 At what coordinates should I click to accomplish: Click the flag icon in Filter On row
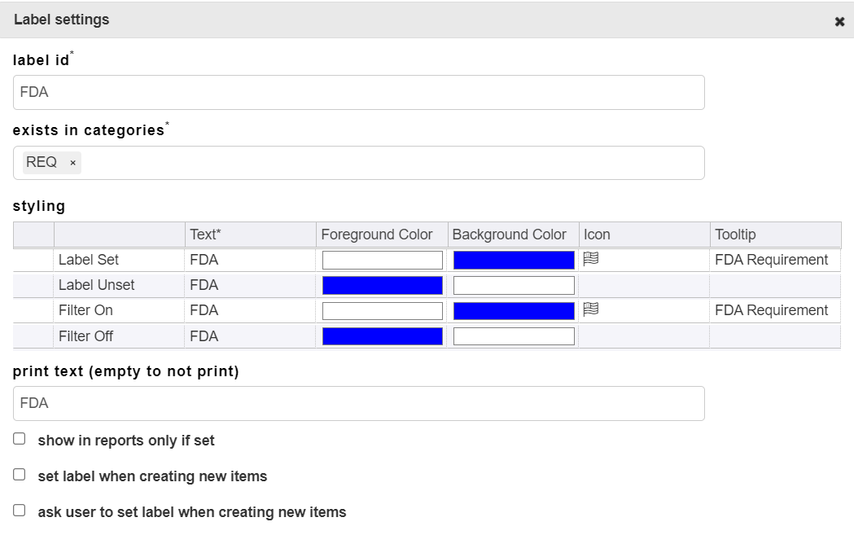(x=591, y=309)
